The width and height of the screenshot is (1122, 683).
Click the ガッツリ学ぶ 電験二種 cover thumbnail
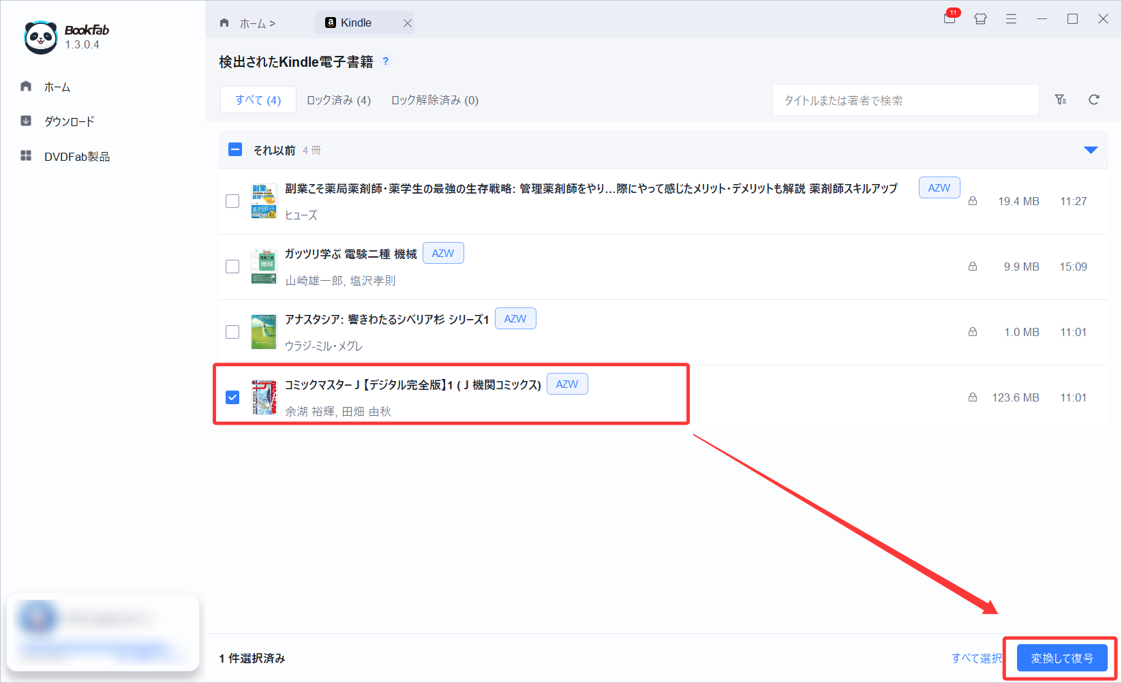pyautogui.click(x=264, y=267)
